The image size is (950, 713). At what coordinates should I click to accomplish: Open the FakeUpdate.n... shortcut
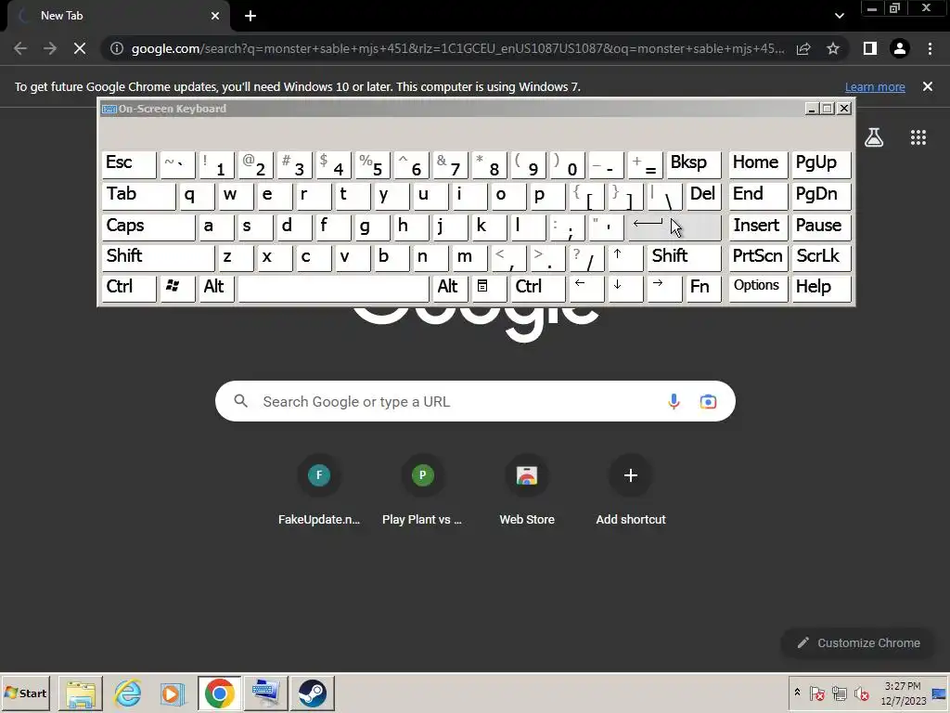tap(319, 492)
